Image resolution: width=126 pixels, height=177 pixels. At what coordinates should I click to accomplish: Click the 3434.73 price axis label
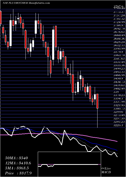120,82
